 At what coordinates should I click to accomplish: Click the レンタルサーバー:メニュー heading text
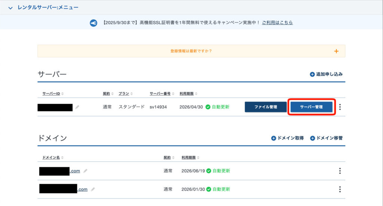click(x=48, y=7)
